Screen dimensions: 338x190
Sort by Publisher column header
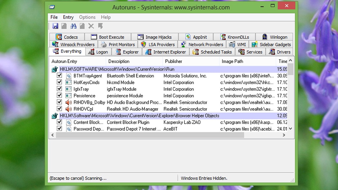191,61
